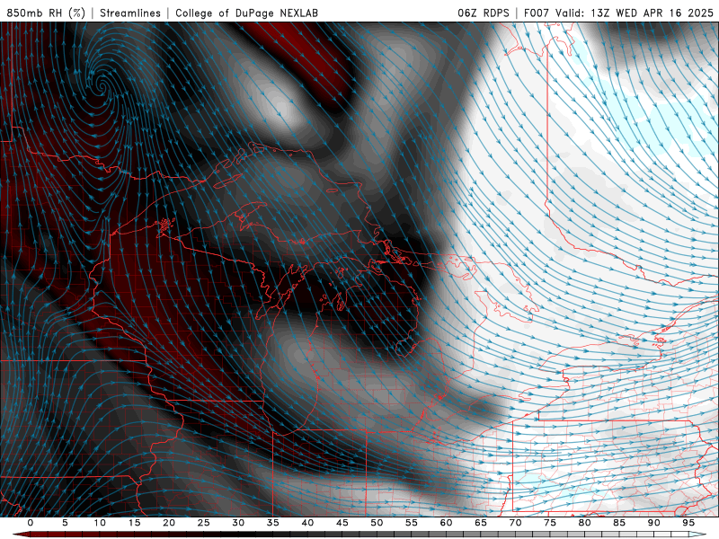Click the "850mb RH (%)" title text
Viewport: 719px width, 539px height.
(46, 13)
